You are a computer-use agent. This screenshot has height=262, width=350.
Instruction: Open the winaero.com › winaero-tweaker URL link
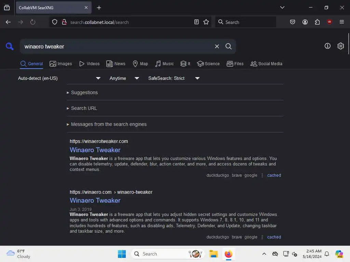[111, 192]
